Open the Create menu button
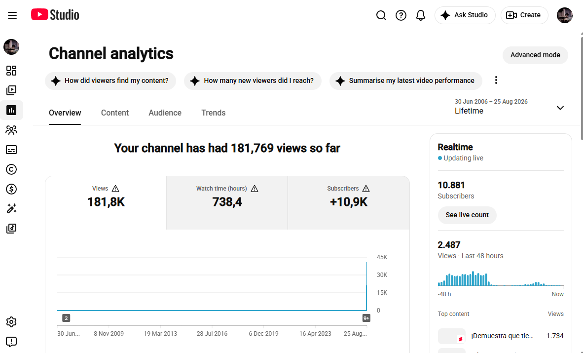583x353 pixels. (524, 15)
